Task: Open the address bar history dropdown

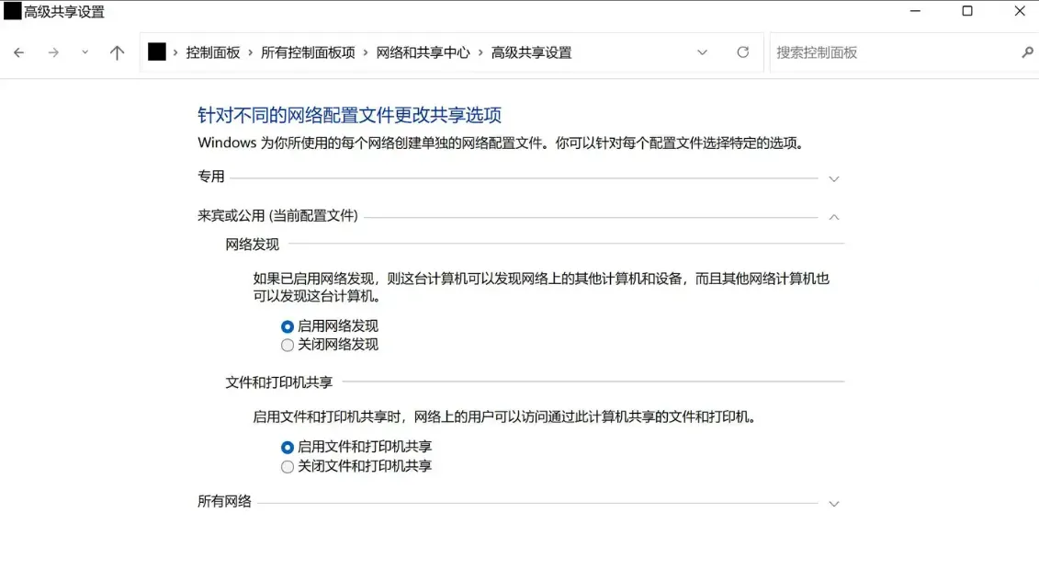Action: (702, 52)
